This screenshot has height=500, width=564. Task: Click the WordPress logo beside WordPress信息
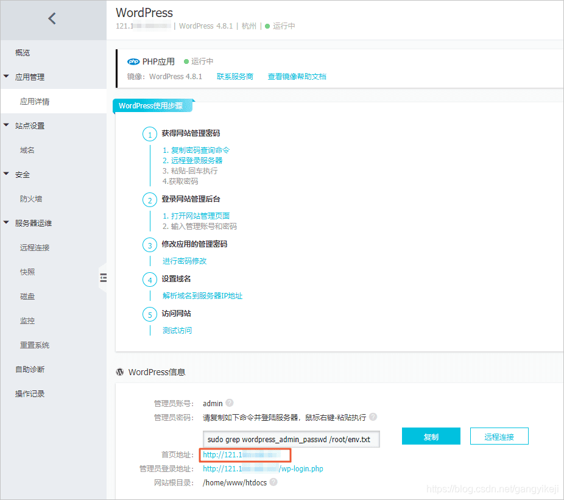coord(119,372)
